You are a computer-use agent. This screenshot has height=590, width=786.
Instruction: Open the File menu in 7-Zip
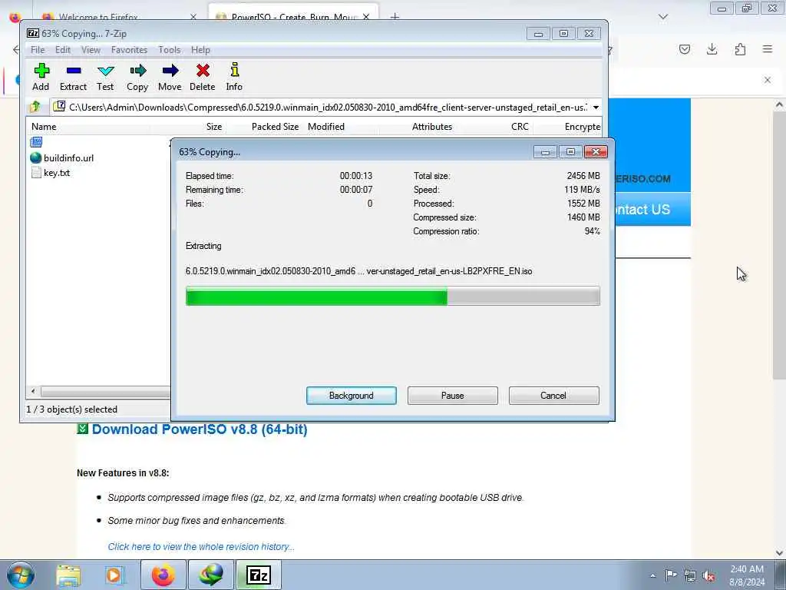coord(38,50)
